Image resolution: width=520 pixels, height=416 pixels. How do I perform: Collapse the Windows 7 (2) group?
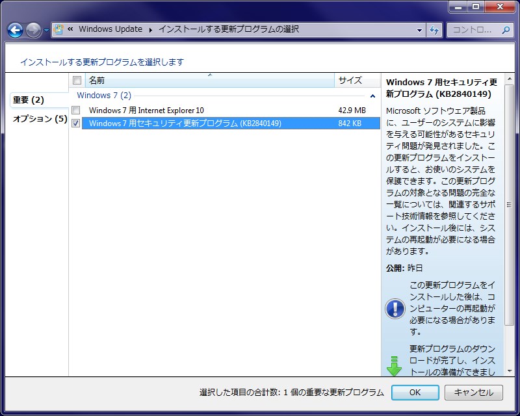coord(372,96)
